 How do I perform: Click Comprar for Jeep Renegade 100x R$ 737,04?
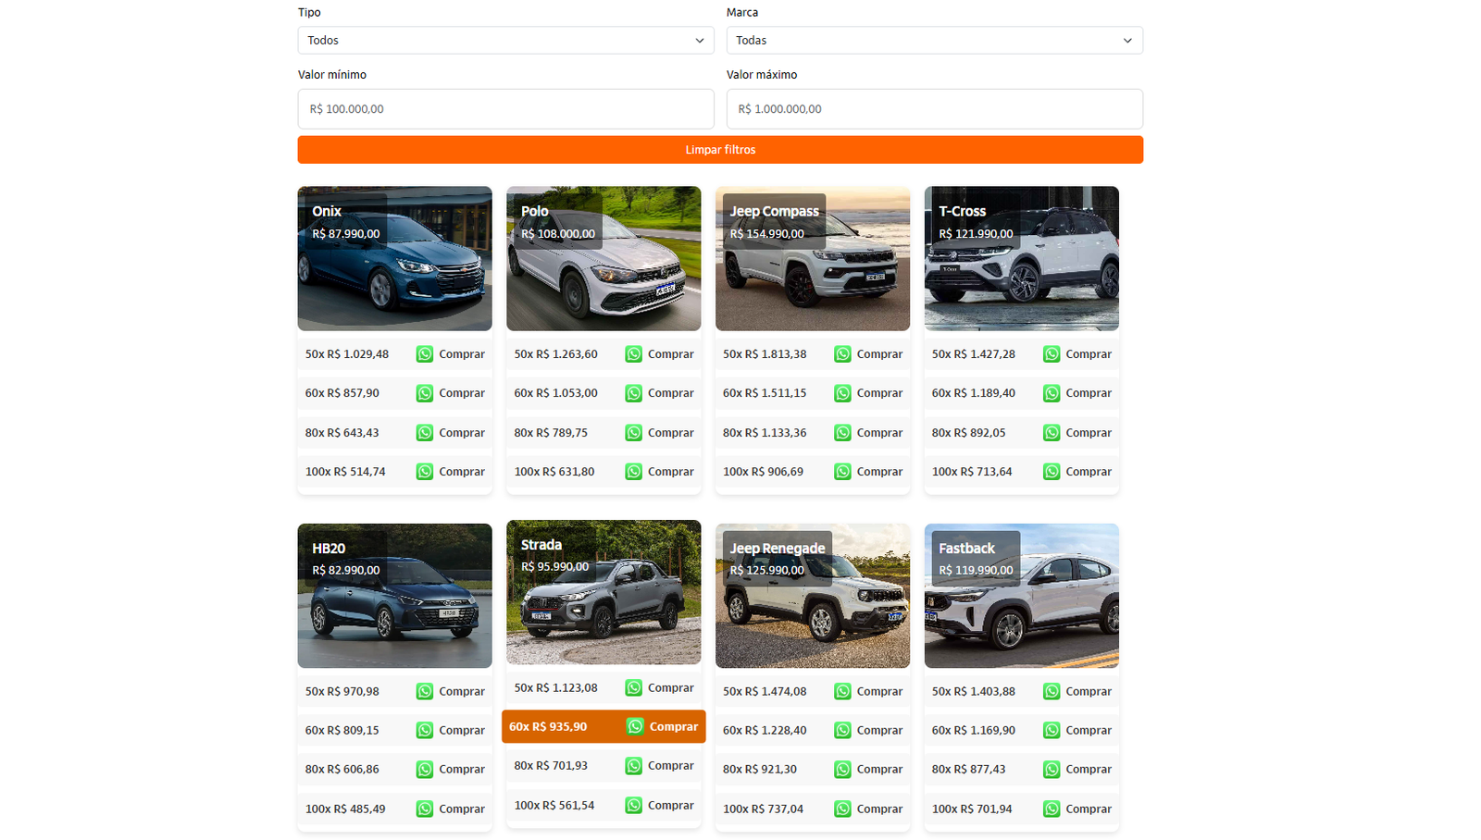point(879,809)
